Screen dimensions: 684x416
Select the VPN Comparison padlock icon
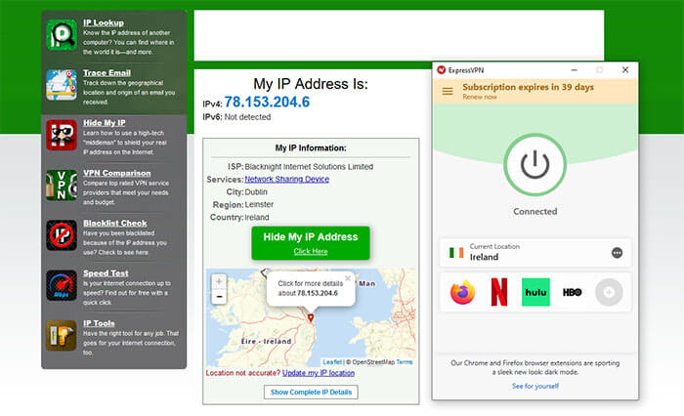click(62, 186)
